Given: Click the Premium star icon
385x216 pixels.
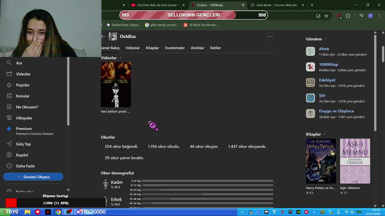Looking at the screenshot, I should 9,129.
